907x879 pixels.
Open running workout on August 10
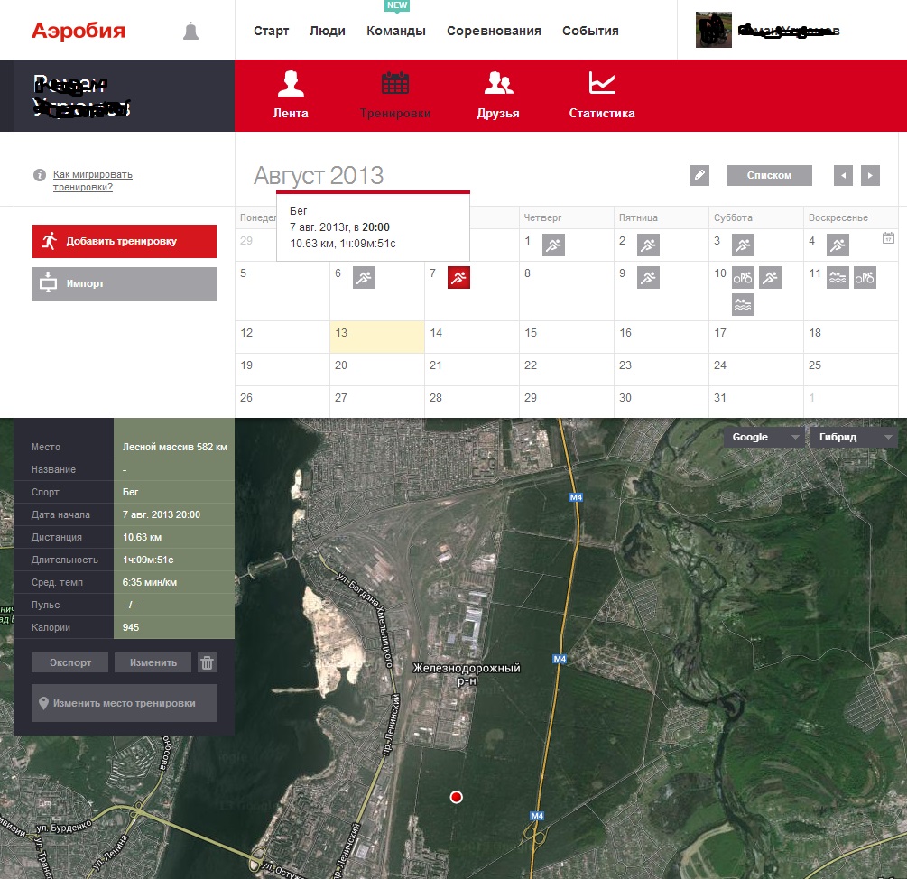point(770,278)
